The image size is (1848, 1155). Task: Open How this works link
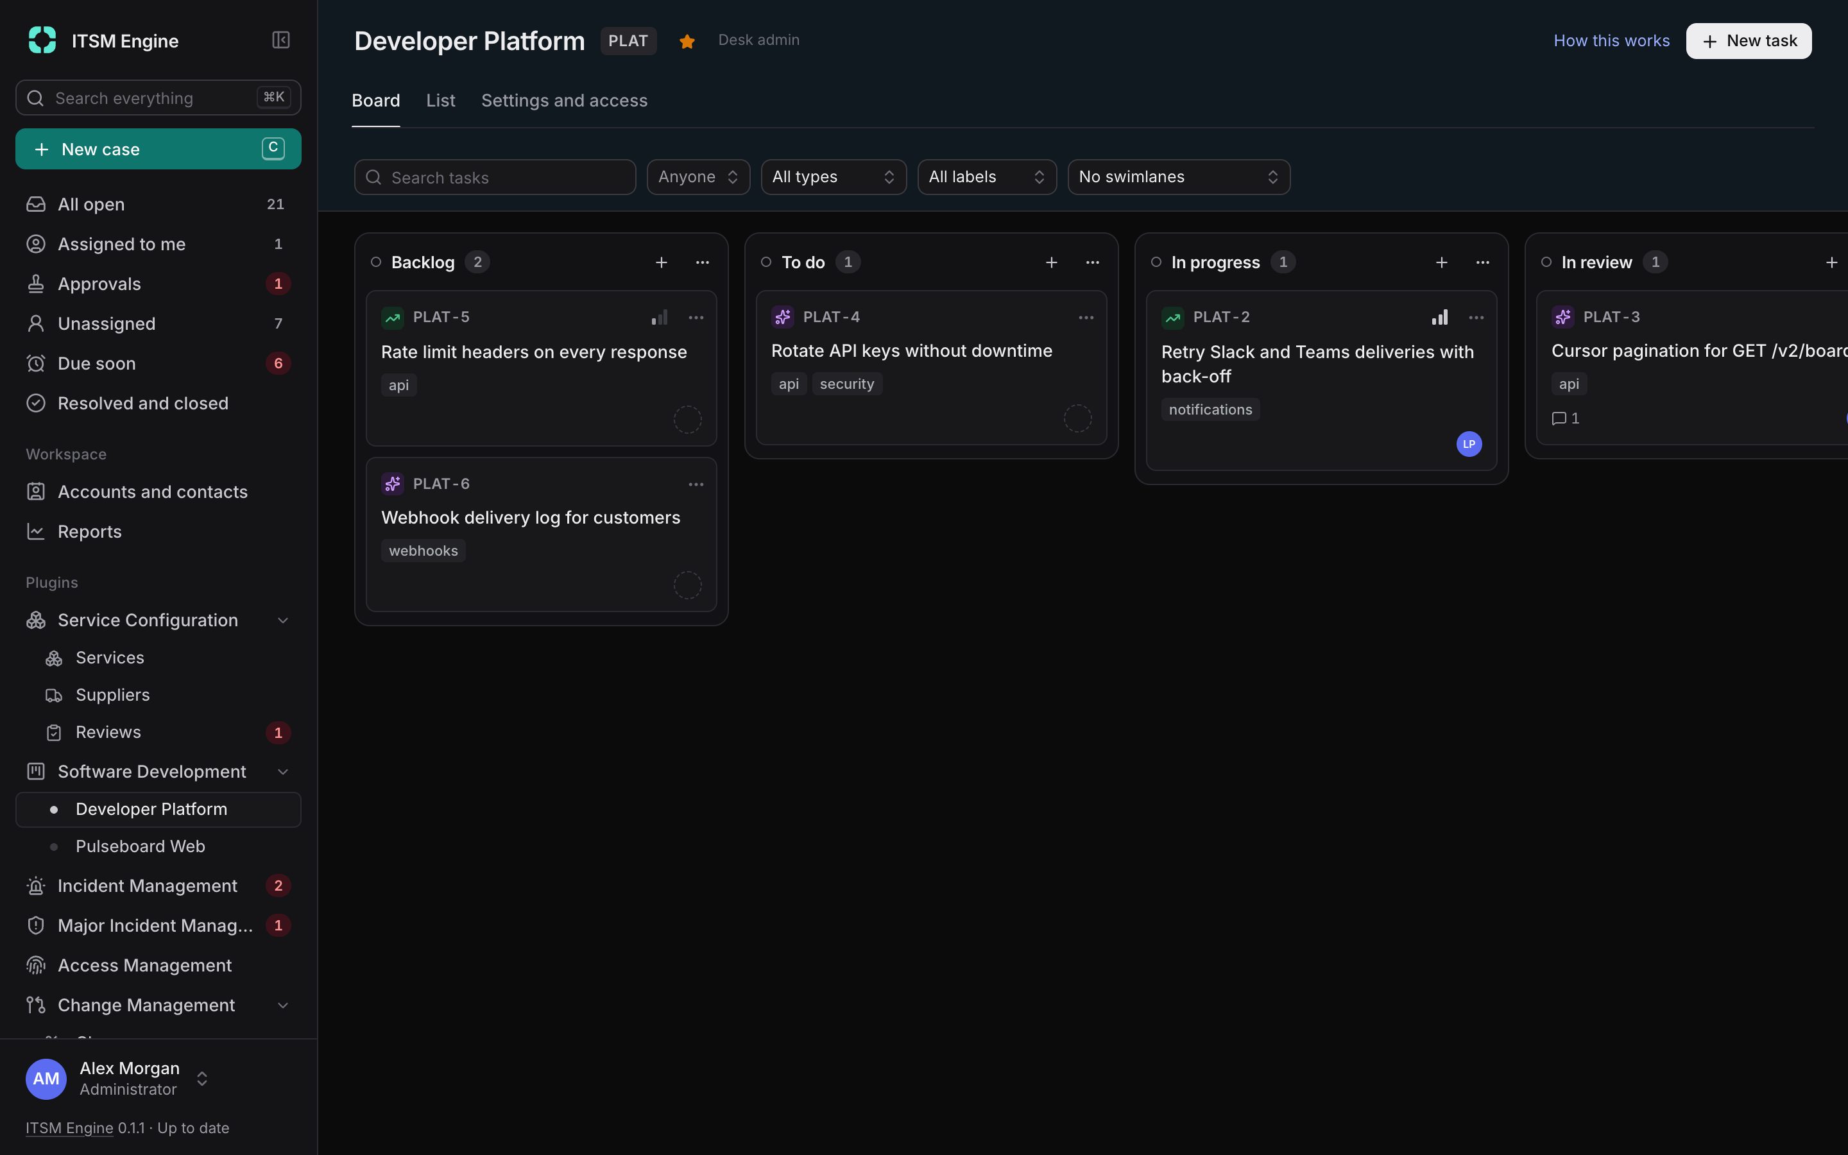coord(1611,40)
